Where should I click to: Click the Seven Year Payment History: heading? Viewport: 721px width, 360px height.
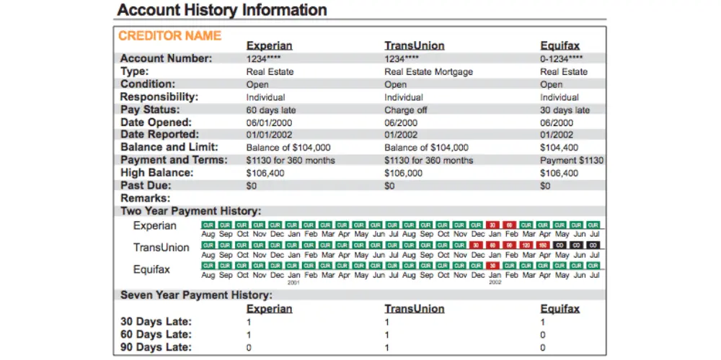pyautogui.click(x=196, y=295)
